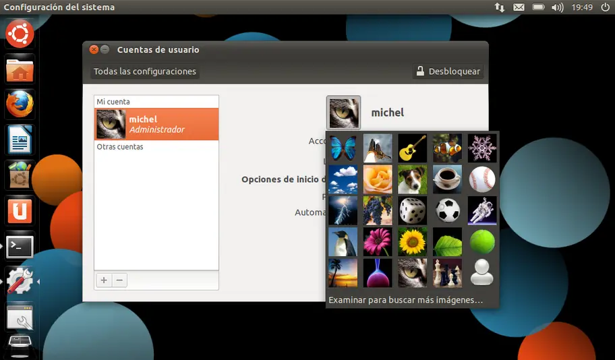Pick the chess pieces avatar
Viewport: 615px width, 360px height.
[447, 273]
